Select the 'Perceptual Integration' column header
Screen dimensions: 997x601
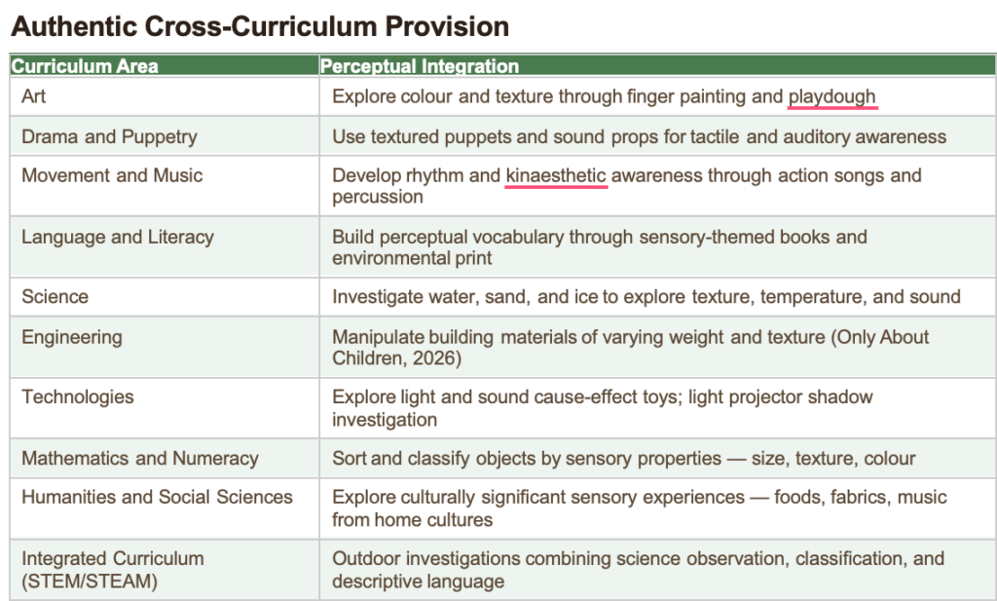point(420,66)
